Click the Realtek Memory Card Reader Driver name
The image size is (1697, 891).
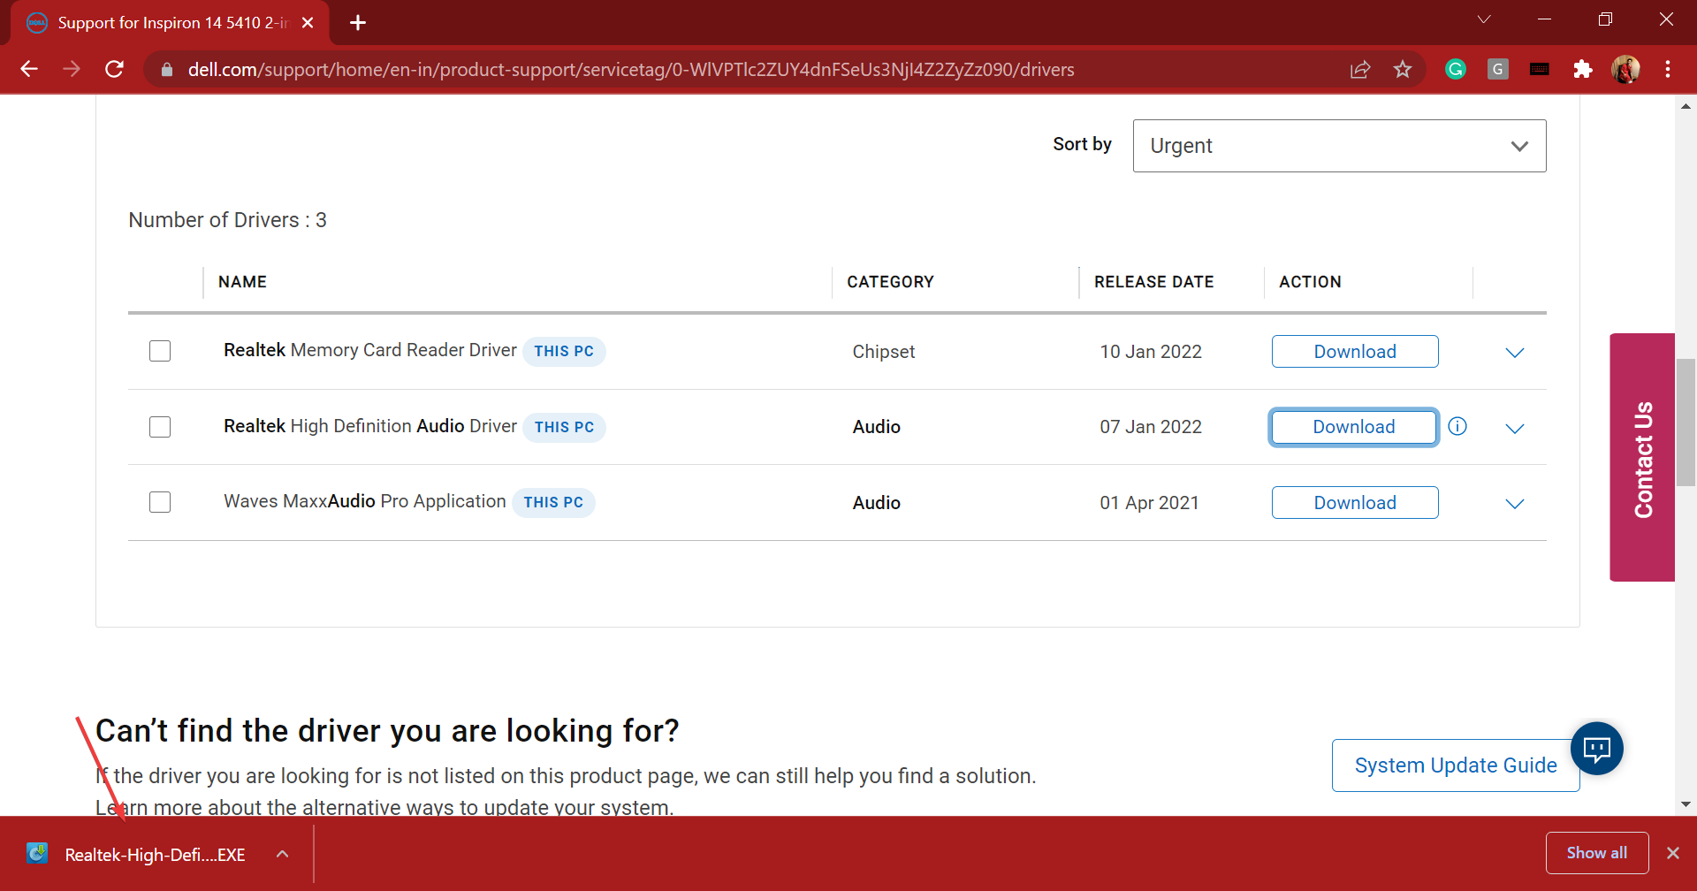pyautogui.click(x=369, y=350)
